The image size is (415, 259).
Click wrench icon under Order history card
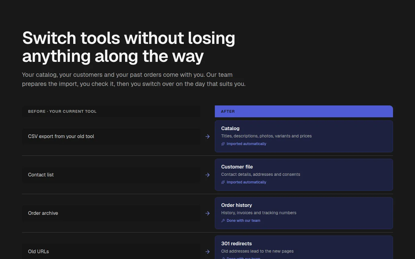pyautogui.click(x=223, y=221)
